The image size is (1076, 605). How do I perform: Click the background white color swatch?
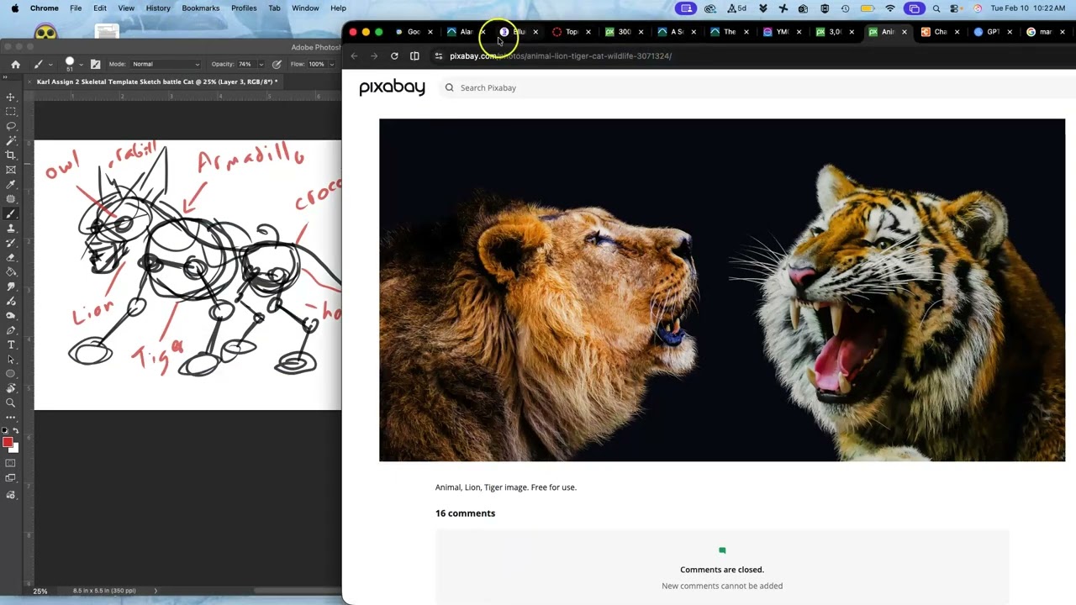[x=13, y=448]
